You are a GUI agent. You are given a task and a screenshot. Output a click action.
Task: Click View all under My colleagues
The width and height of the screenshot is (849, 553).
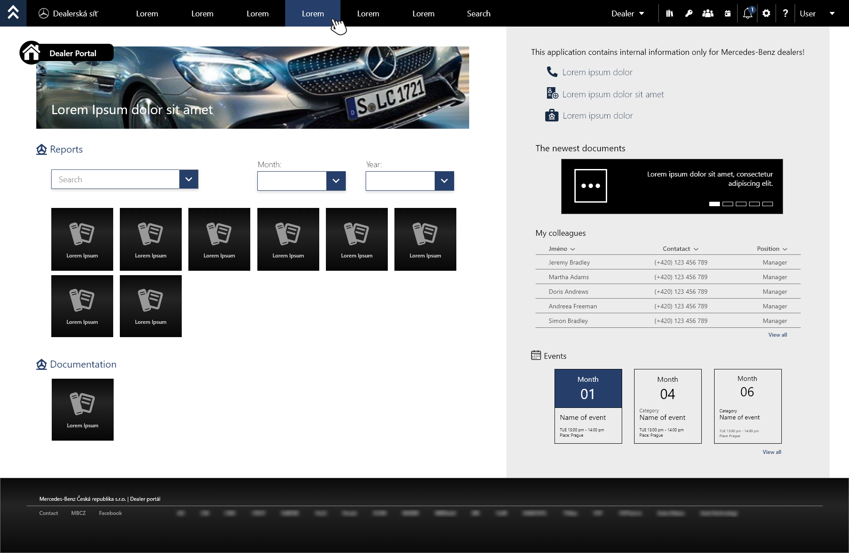(777, 335)
